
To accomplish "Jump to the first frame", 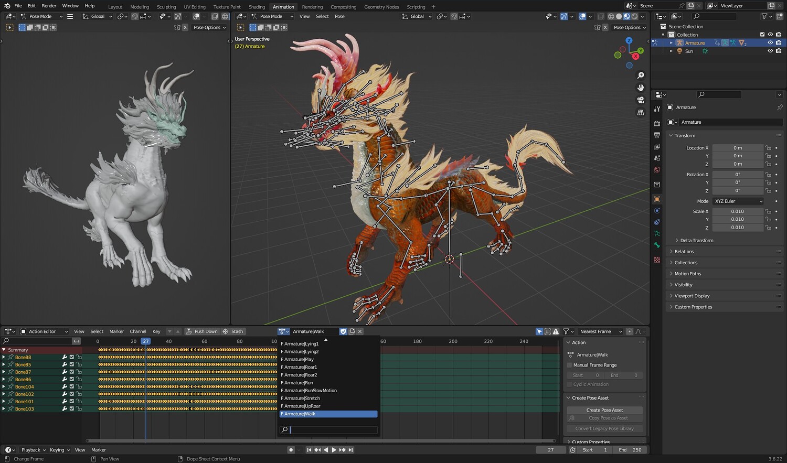I will click(309, 450).
